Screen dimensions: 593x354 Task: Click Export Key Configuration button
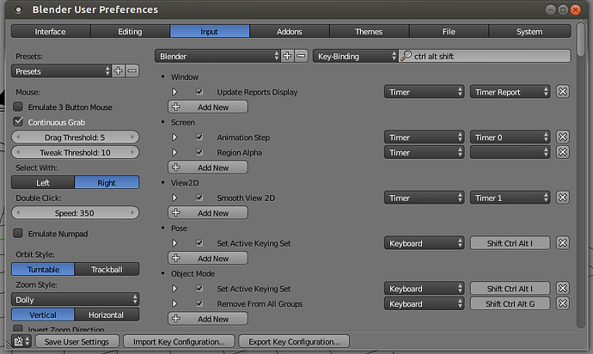click(294, 341)
